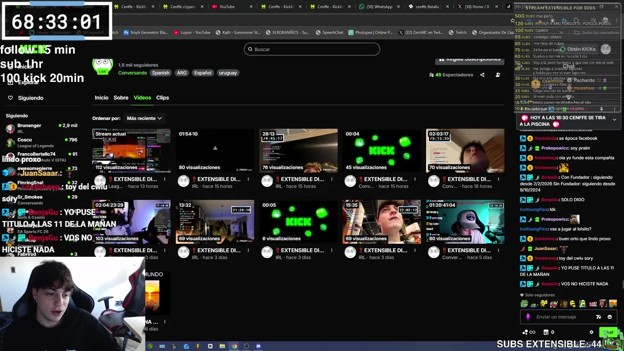Open the 01:20:41:04 video with 80 visualizaciones
The image size is (624, 351).
coord(465,222)
